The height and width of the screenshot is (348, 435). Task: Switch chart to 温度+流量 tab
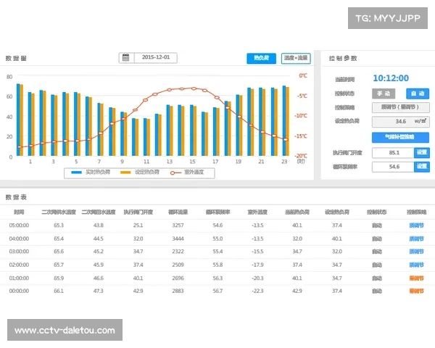295,58
